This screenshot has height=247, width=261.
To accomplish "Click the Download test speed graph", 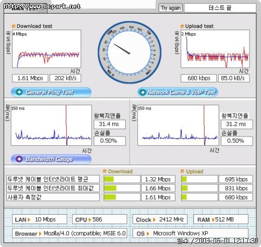I will (46, 49).
